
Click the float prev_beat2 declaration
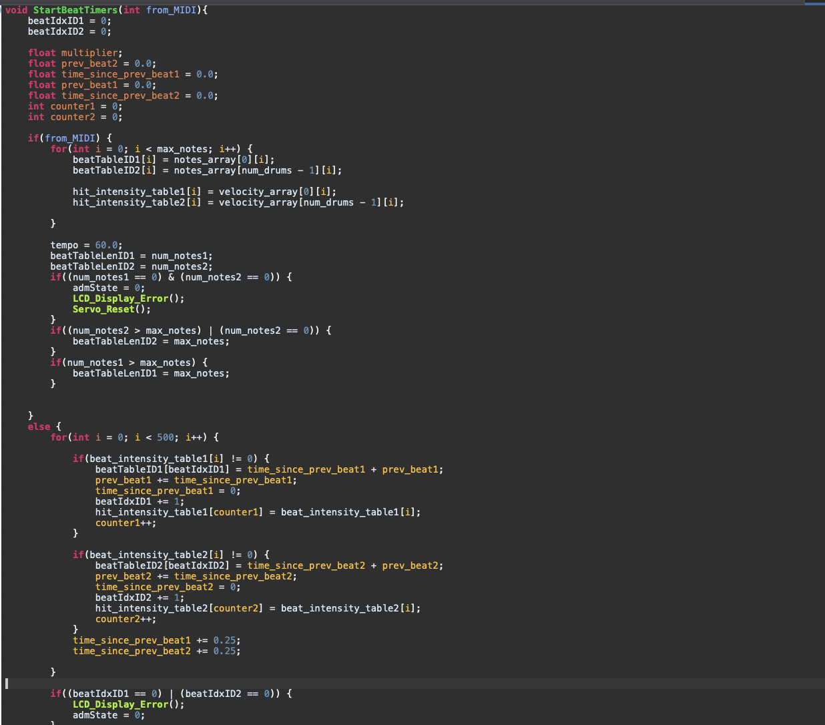91,63
